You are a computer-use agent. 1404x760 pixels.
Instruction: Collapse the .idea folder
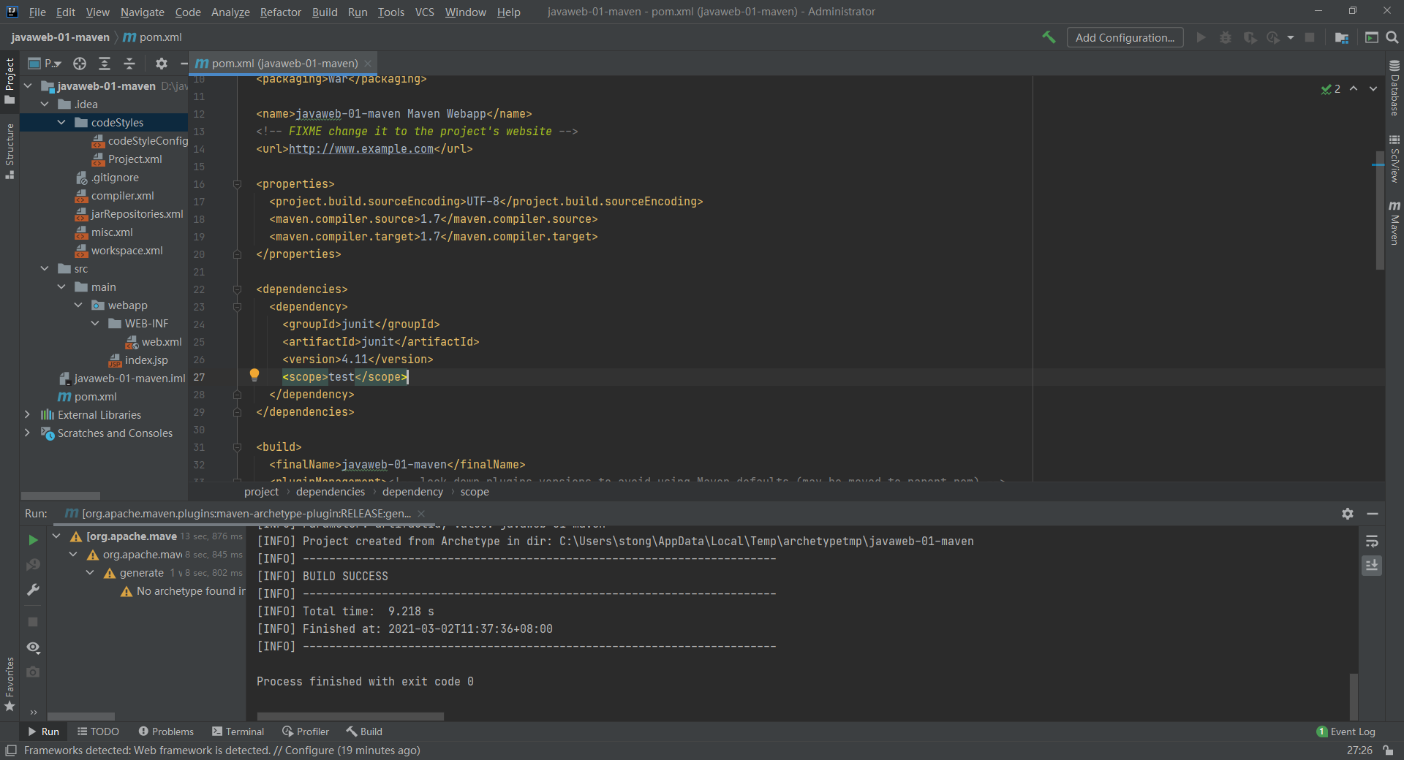tap(45, 104)
